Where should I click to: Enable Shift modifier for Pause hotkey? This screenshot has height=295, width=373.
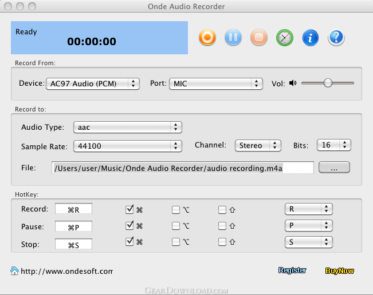point(222,226)
